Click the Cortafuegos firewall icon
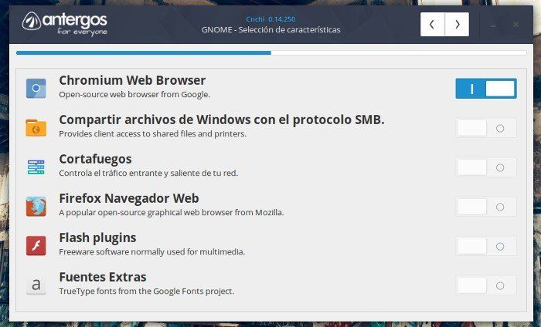Viewport: 541px width, 327px height. pos(36,167)
